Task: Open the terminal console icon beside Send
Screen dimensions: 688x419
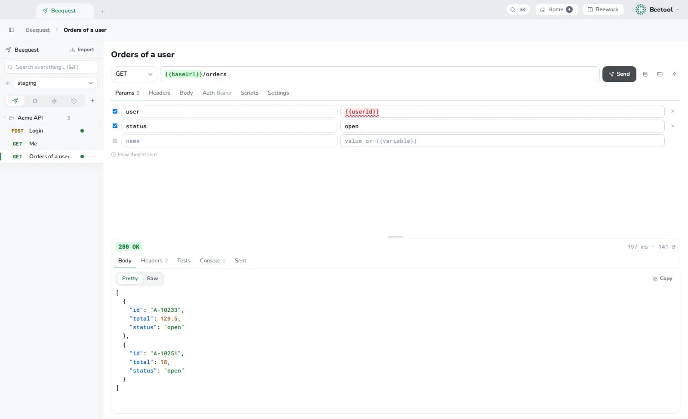Action: (660, 74)
